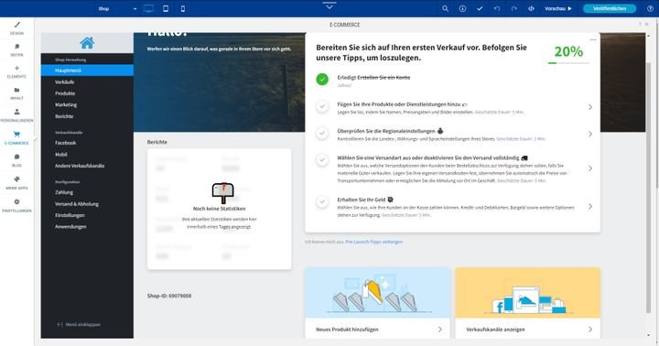Viewport: 659px width, 346px height.
Task: Click the 20% progress bar
Action: coord(568,63)
